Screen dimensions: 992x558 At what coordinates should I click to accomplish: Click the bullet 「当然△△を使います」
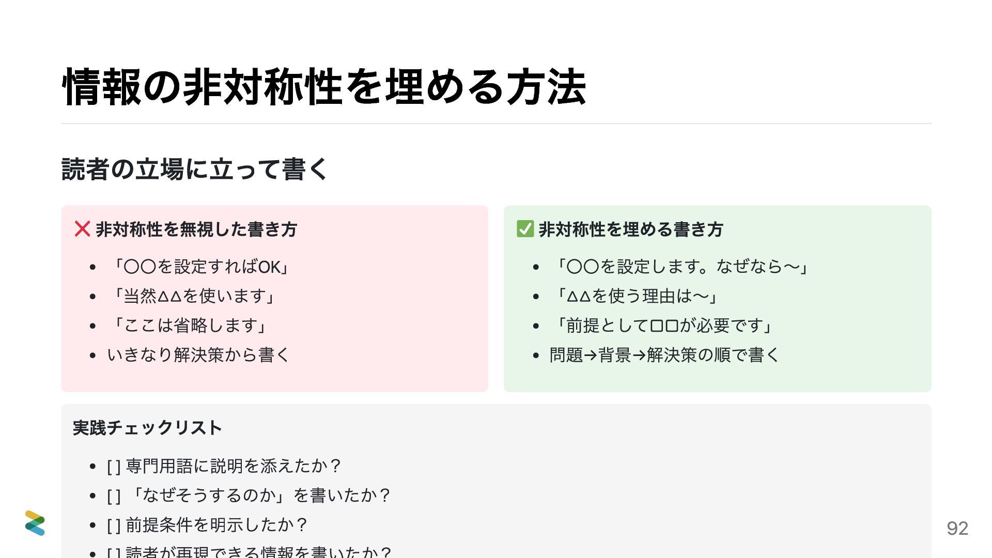click(x=193, y=296)
